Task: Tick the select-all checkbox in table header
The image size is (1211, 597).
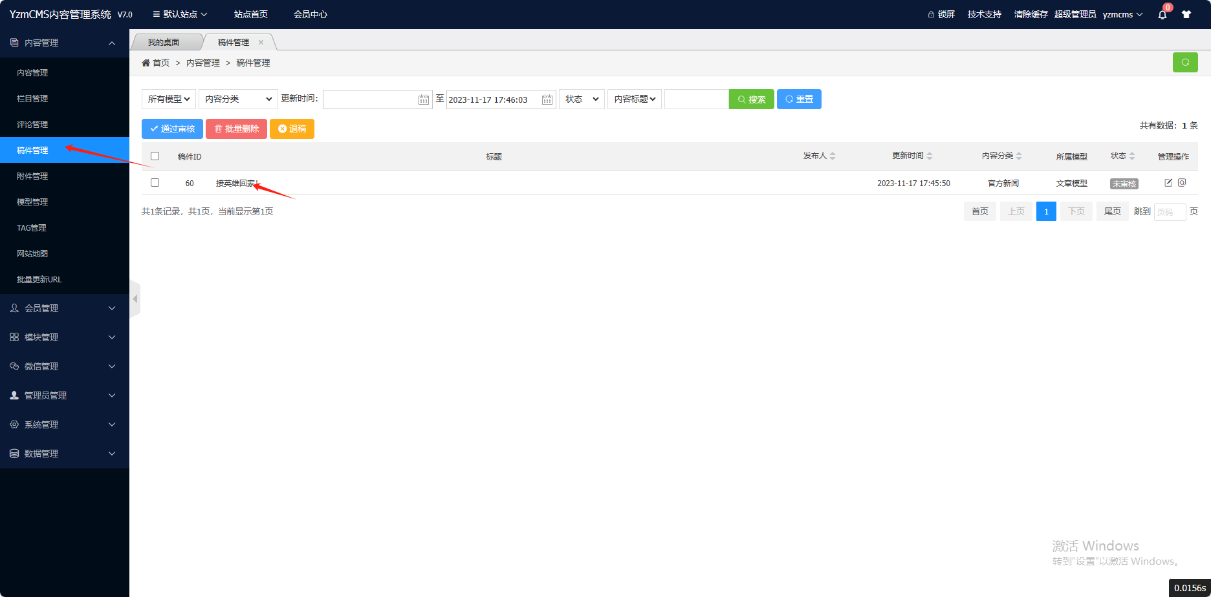Action: (155, 156)
